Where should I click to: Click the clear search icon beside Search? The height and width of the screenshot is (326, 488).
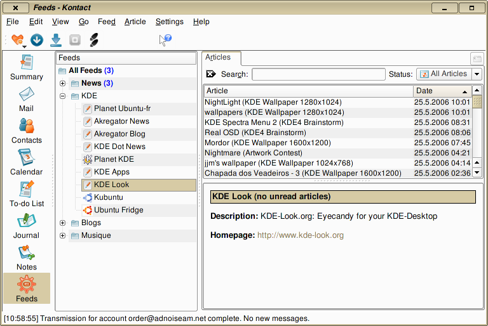tap(211, 74)
